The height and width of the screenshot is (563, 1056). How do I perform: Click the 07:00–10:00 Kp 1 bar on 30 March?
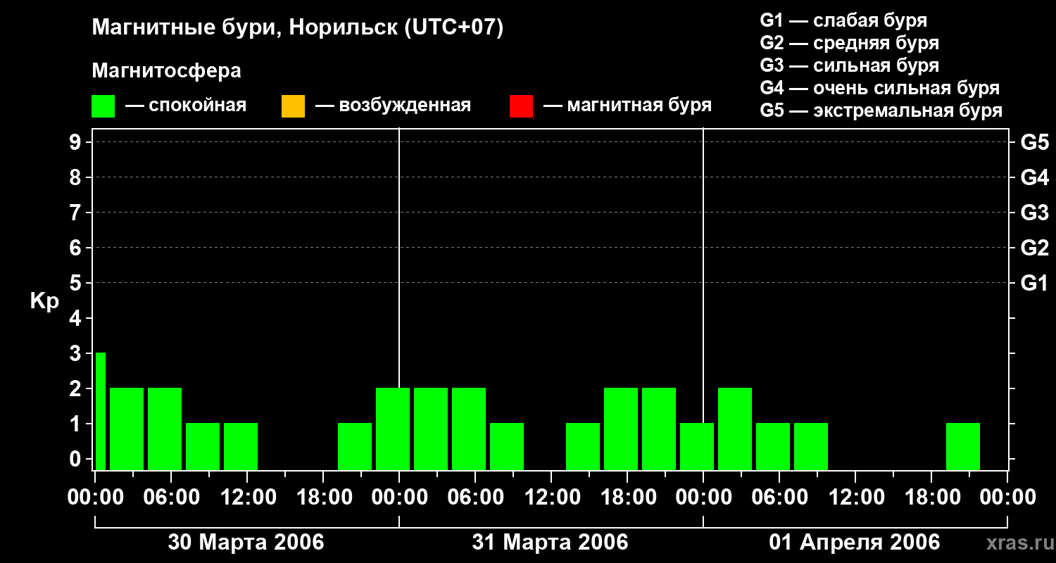203,447
